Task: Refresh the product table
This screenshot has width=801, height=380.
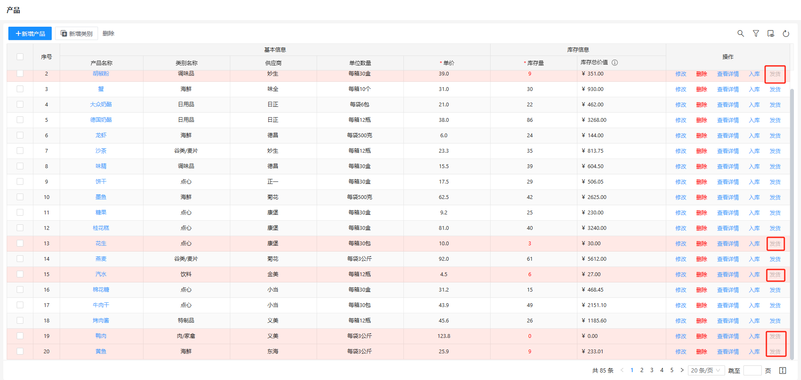Action: pyautogui.click(x=786, y=33)
